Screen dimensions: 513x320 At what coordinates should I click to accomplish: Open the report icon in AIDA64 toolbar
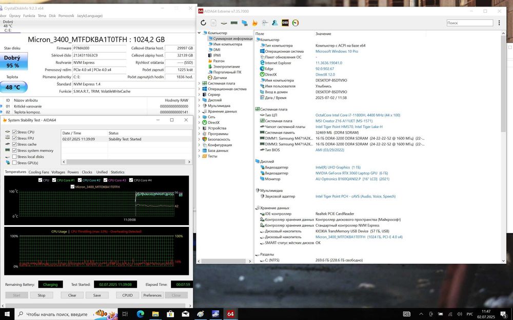(213, 23)
